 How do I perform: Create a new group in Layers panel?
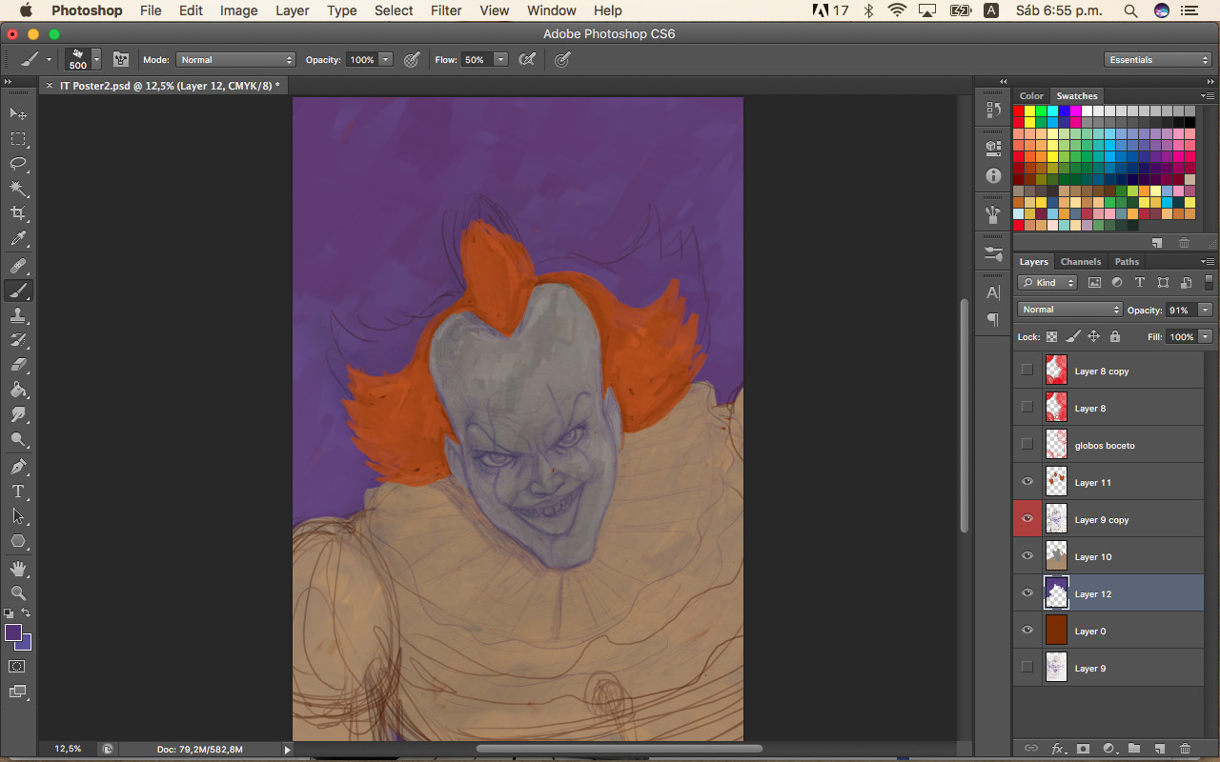(1134, 750)
